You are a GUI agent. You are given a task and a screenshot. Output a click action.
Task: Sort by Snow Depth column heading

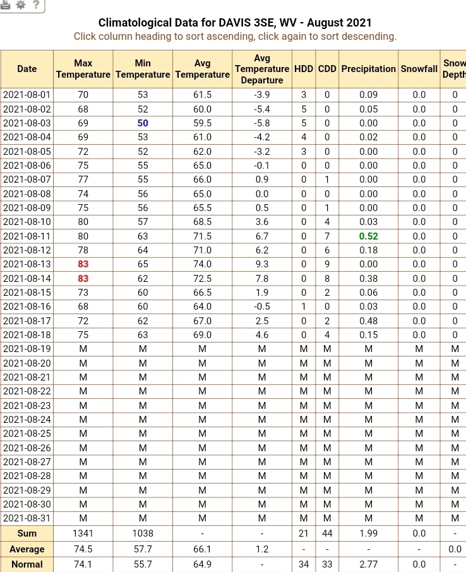tap(453, 69)
